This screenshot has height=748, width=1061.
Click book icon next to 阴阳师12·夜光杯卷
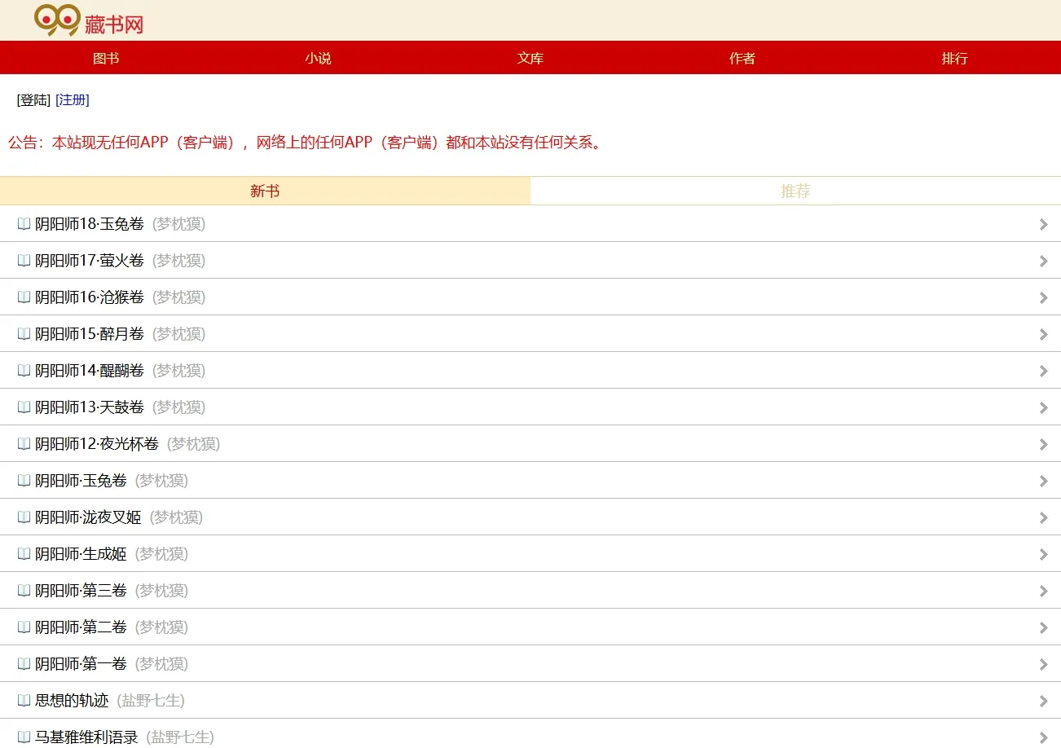24,444
